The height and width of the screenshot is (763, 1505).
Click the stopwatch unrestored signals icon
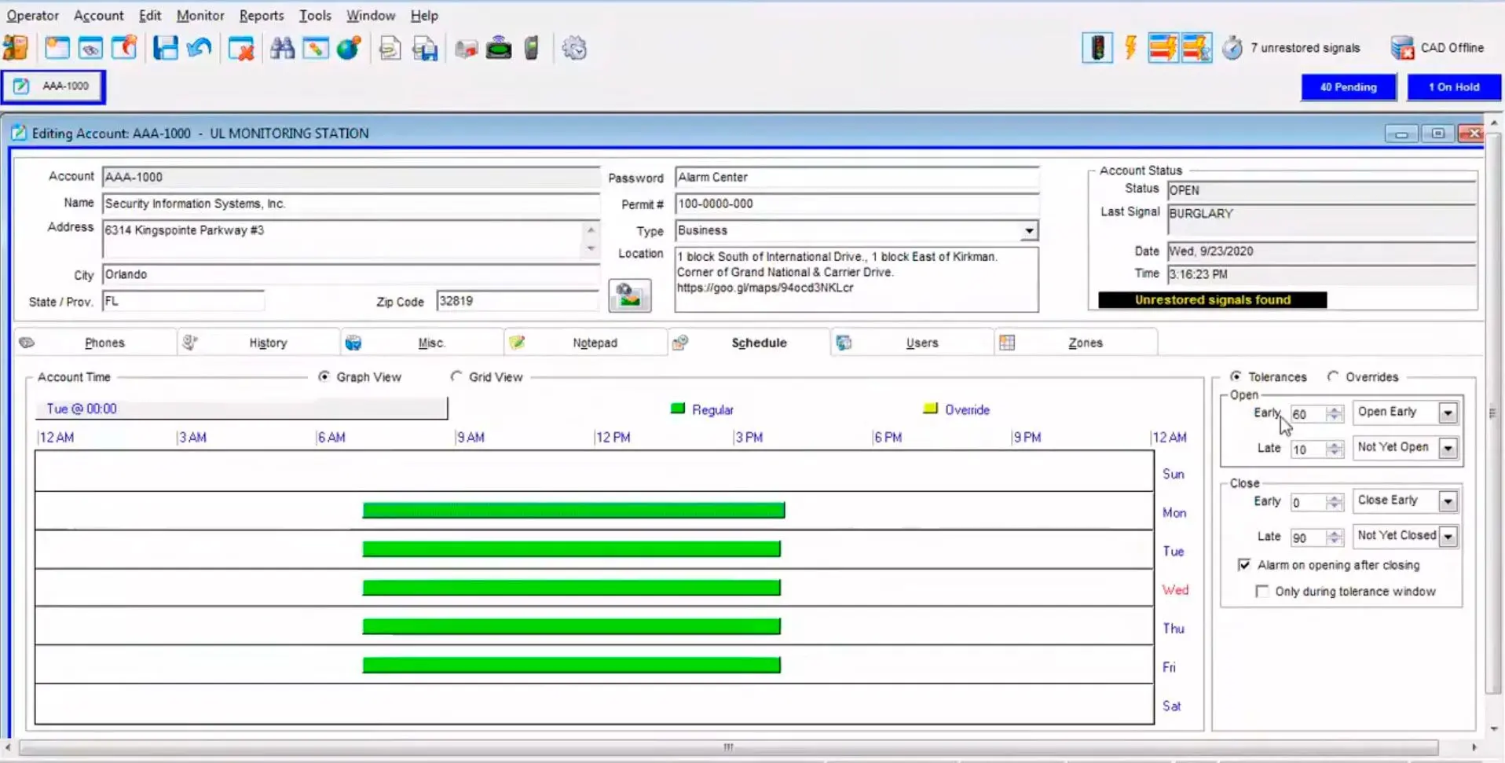tap(1232, 49)
